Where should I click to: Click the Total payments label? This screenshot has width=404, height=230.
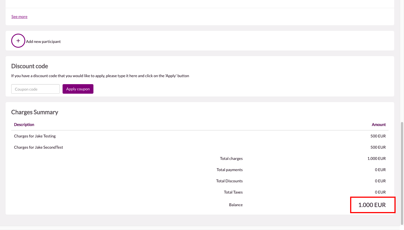[x=229, y=170]
